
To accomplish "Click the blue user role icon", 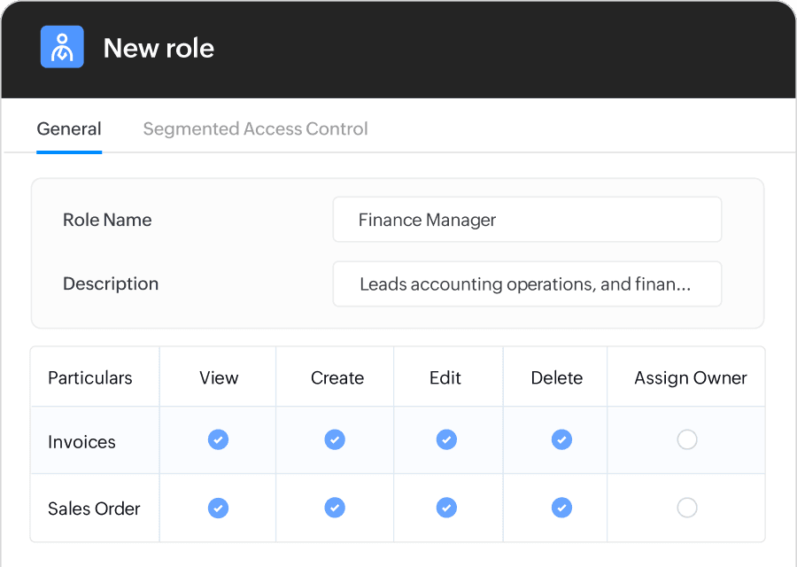I will [x=62, y=47].
